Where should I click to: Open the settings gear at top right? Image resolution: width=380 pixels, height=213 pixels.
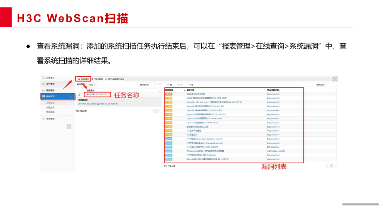tap(335, 79)
